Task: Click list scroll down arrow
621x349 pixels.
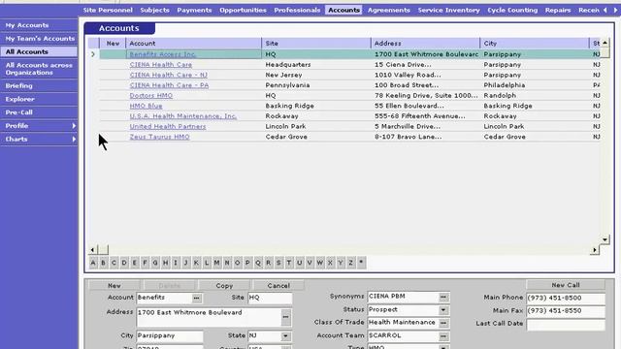Action: [605, 239]
